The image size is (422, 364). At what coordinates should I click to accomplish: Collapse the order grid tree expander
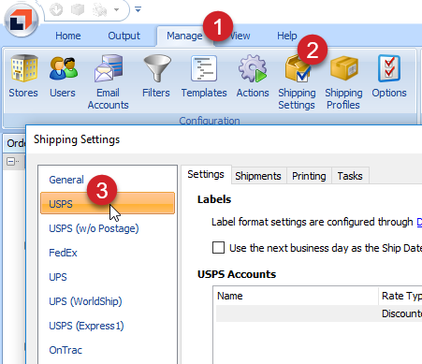[11, 161]
